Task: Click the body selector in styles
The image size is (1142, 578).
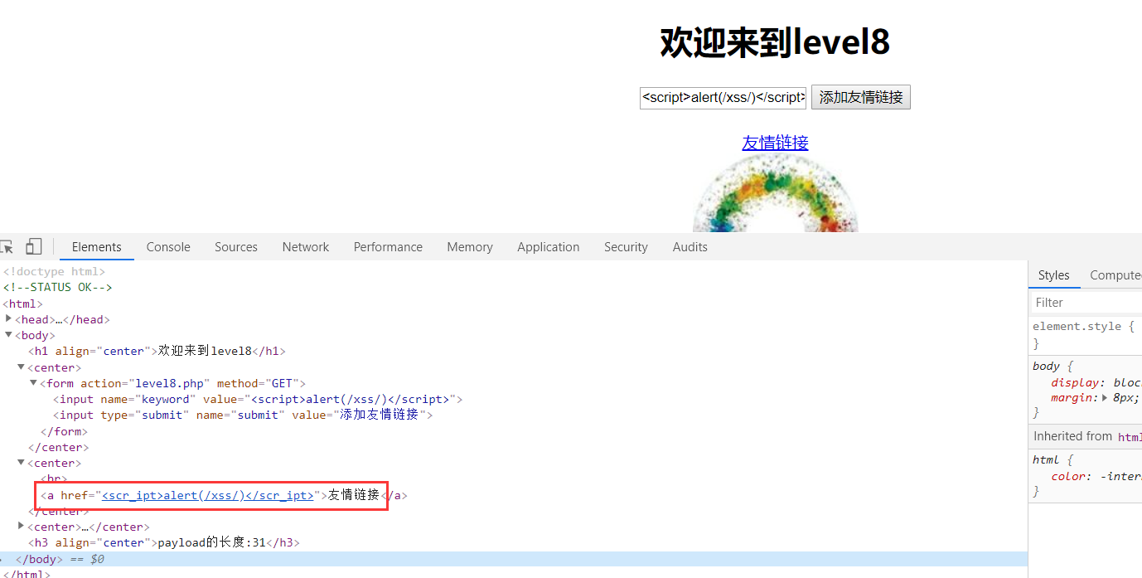Action: pyautogui.click(x=1046, y=366)
